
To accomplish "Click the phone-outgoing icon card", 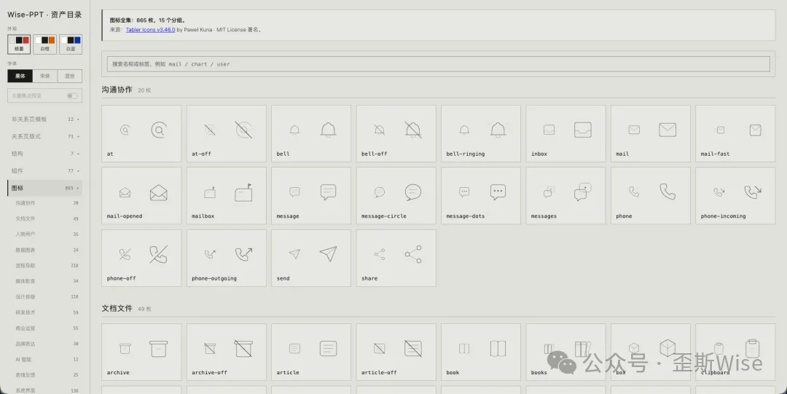I will (x=227, y=258).
